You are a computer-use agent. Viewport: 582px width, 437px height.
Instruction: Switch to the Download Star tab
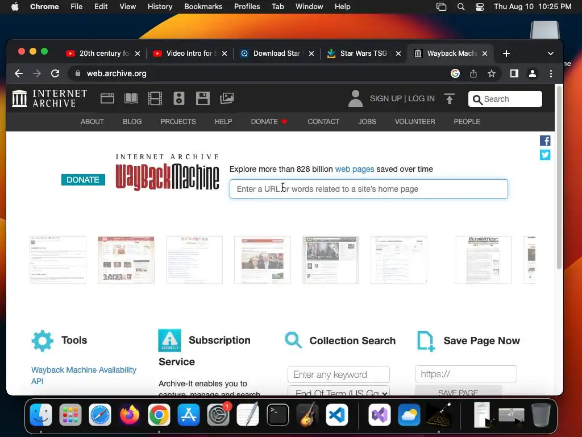click(x=277, y=53)
